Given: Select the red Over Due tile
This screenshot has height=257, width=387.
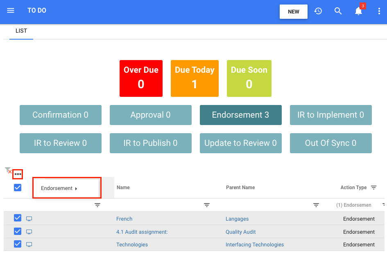Looking at the screenshot, I should pos(141,78).
